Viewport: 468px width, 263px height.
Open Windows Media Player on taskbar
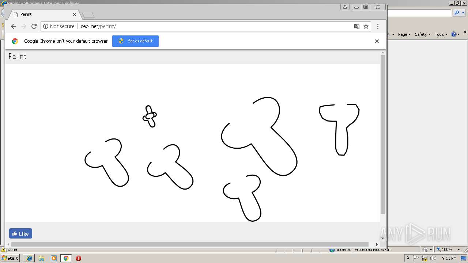coord(54,258)
